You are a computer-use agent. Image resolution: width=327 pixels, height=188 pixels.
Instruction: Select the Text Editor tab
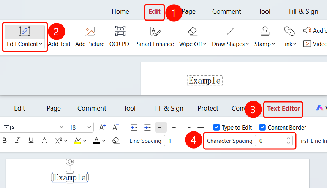284,108
